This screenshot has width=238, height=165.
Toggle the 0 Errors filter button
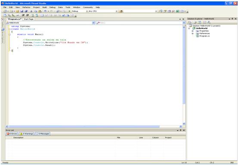tap(12, 134)
